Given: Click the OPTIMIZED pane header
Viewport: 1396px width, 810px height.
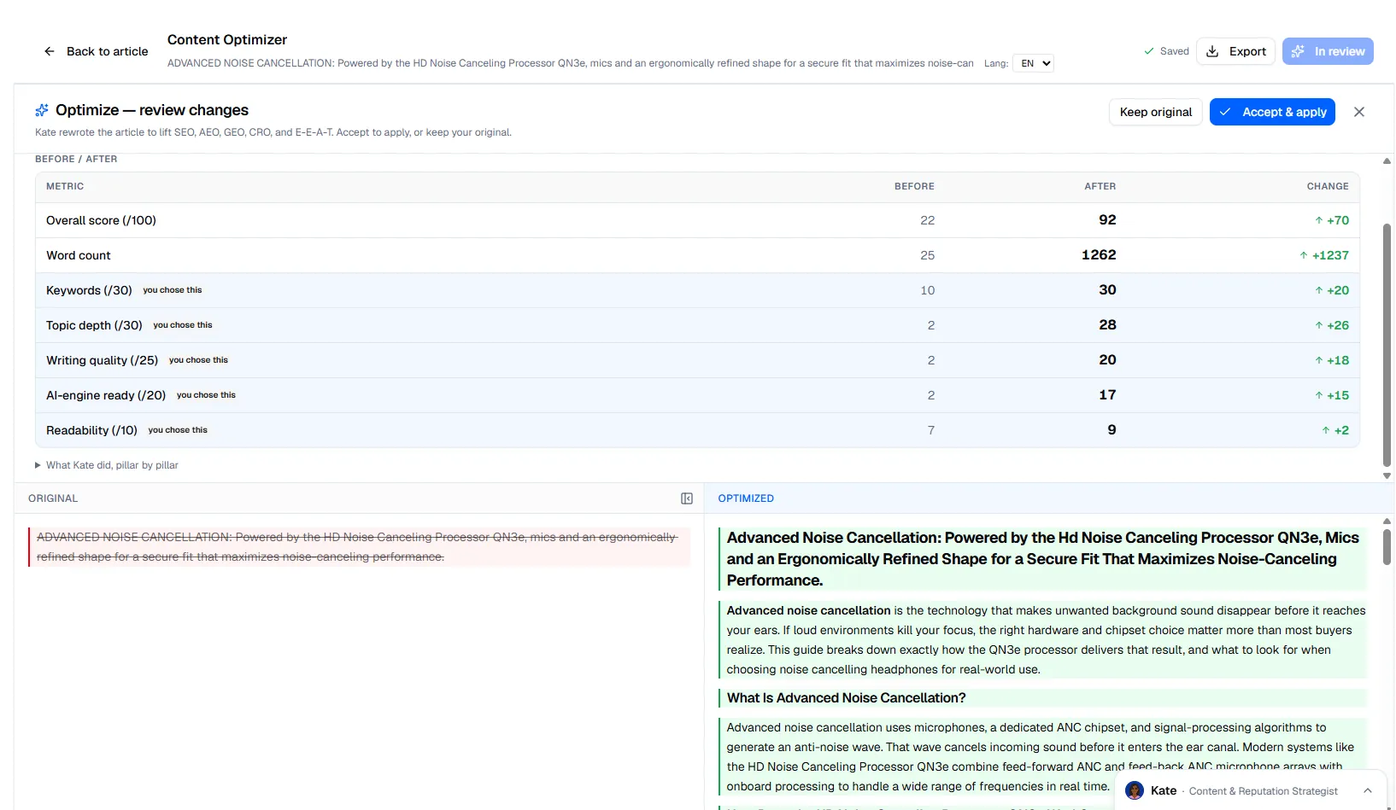Looking at the screenshot, I should tap(746, 498).
